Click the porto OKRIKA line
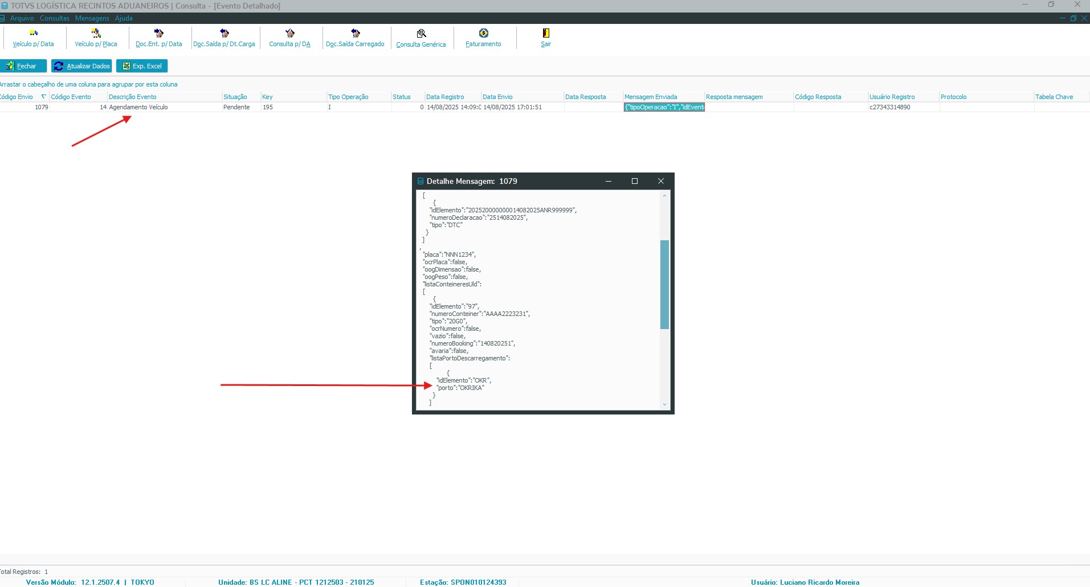 (x=460, y=388)
